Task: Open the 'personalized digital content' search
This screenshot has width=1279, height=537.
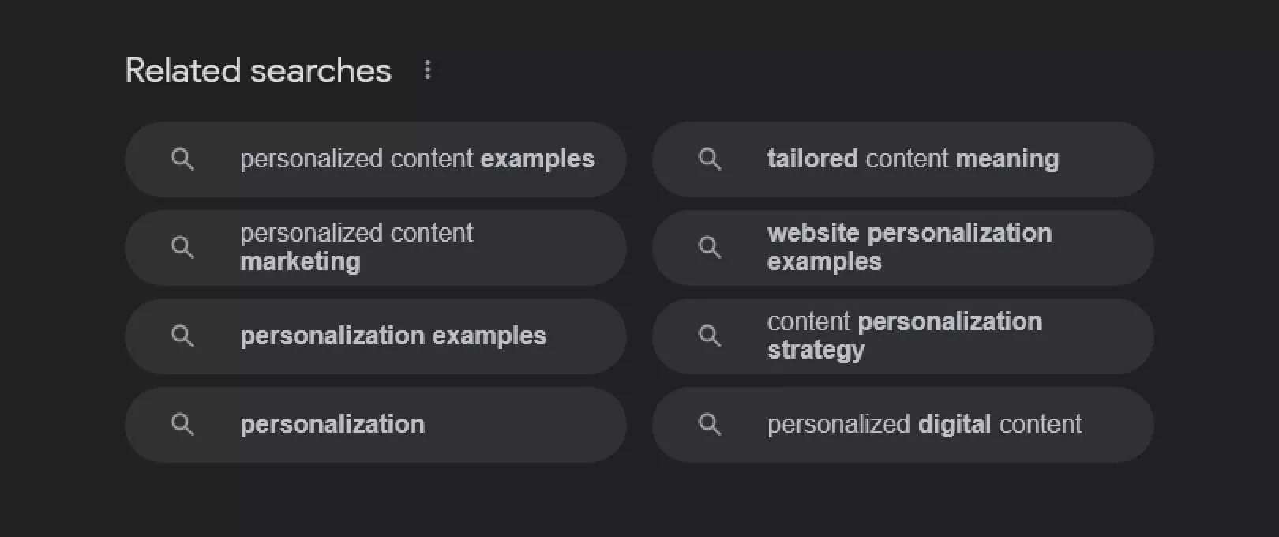Action: click(x=924, y=425)
